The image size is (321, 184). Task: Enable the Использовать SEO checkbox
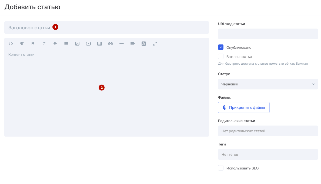(x=221, y=168)
